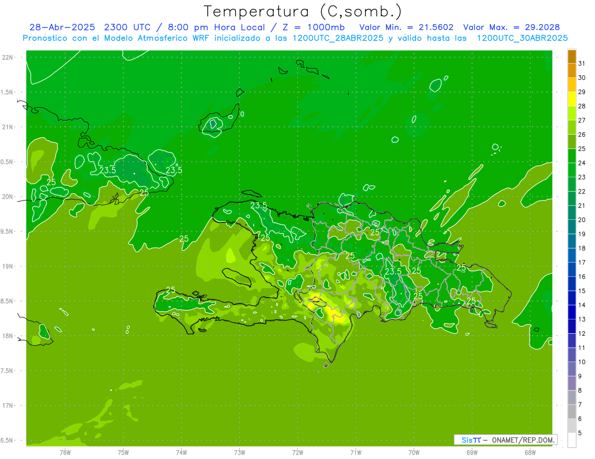Click the 'Z = 1000mb' level text

coord(314,27)
